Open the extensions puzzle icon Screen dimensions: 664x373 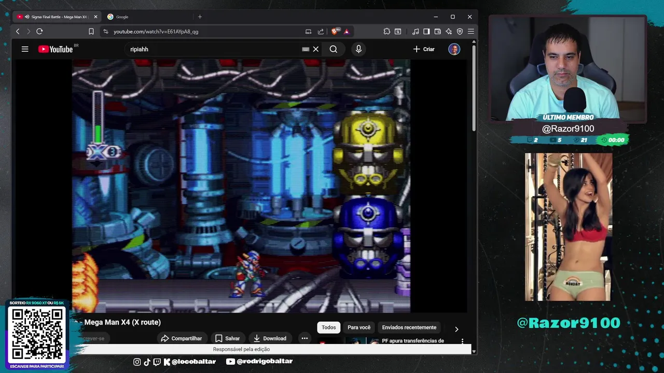387,32
